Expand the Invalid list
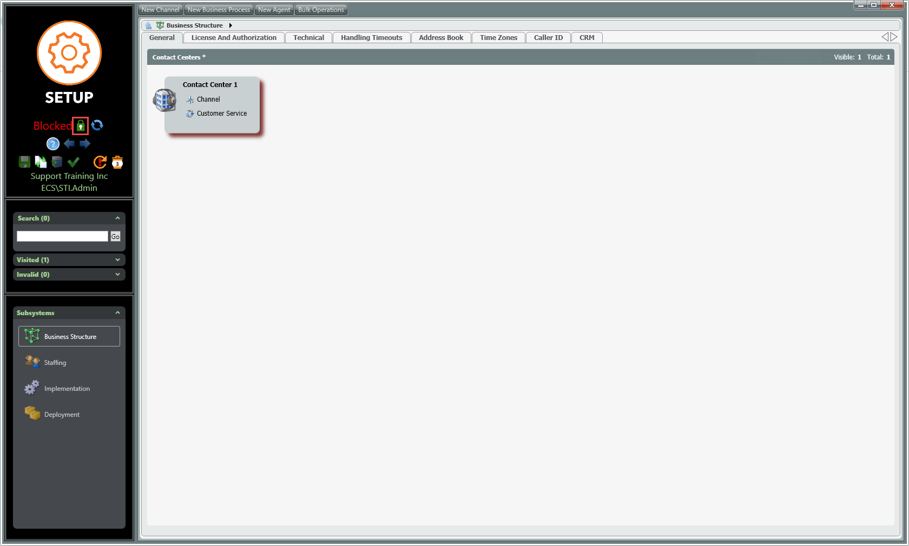Screen dimensions: 909x546 pos(117,275)
